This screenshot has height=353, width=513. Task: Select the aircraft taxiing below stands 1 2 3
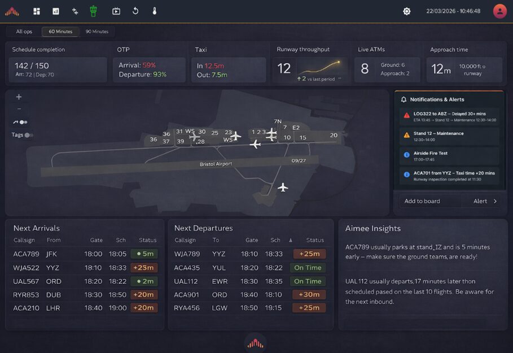pos(255,144)
